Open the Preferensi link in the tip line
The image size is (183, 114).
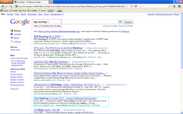pos(125,31)
